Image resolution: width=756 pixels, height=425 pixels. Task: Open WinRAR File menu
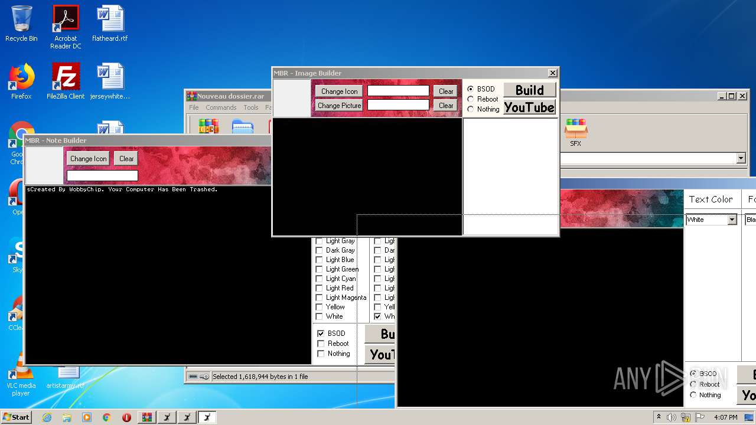[194, 107]
